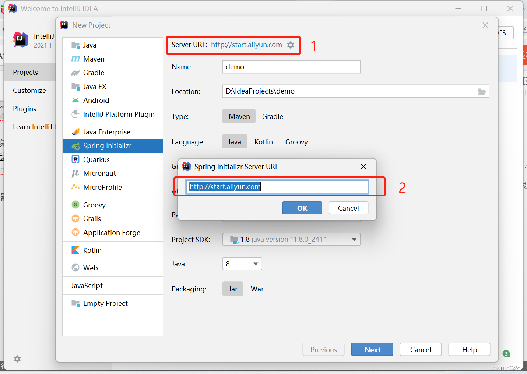Click the Application Forge icon
This screenshot has height=374, width=527.
click(75, 232)
